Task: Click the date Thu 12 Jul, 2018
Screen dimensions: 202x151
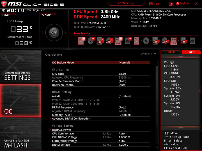Action: (37, 10)
